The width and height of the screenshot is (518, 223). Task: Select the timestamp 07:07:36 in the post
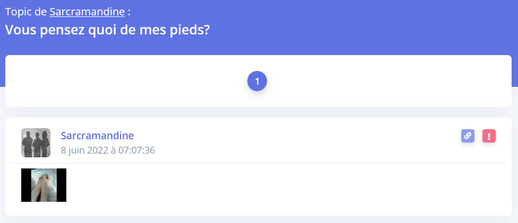point(137,150)
